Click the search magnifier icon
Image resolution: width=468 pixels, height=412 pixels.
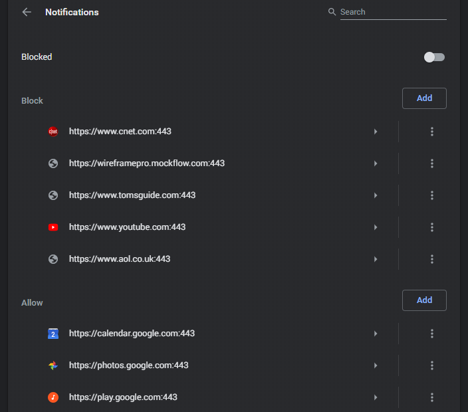click(332, 12)
